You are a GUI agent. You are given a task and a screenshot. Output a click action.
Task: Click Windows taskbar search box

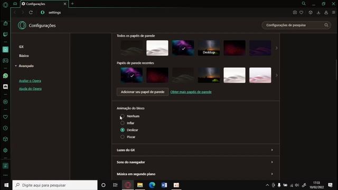pos(55,185)
